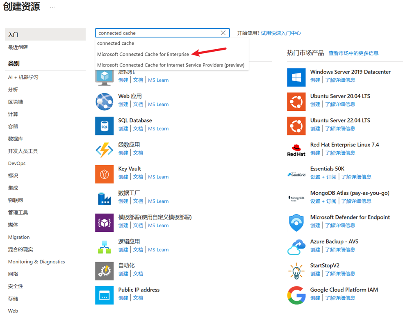Click the 数据工厂 factory icon
Screen dimensions: 403x315
tap(105, 199)
